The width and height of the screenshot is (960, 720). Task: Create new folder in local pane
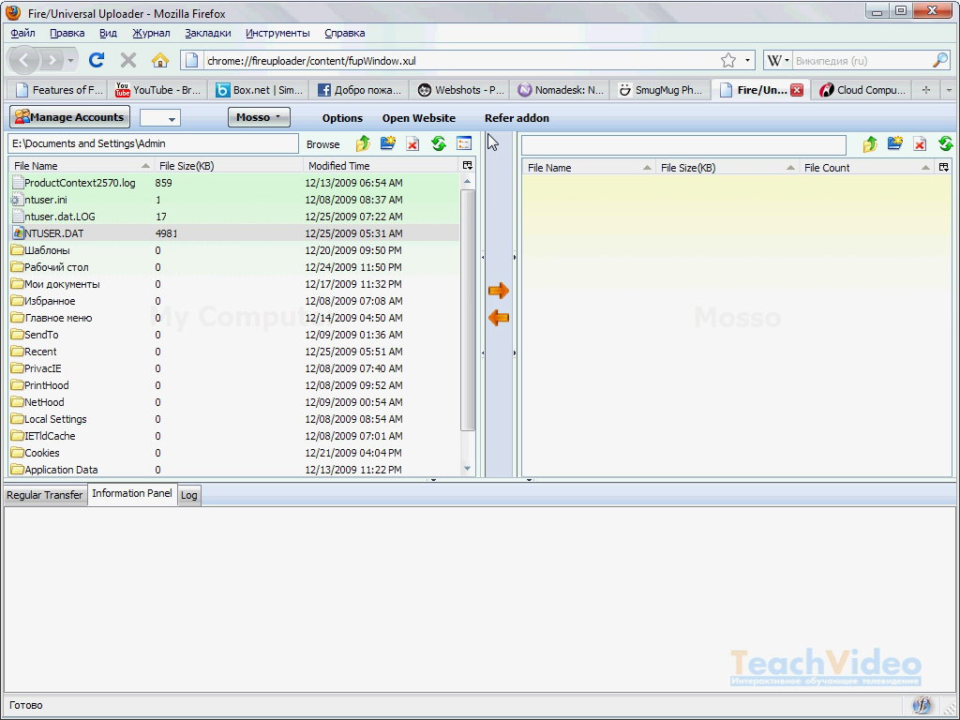click(x=387, y=143)
